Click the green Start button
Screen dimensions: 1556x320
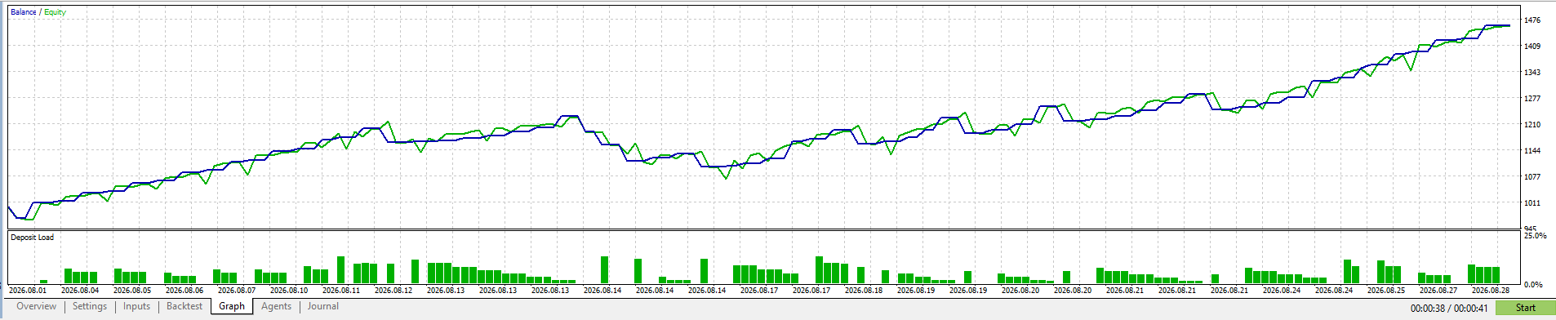pos(1525,308)
